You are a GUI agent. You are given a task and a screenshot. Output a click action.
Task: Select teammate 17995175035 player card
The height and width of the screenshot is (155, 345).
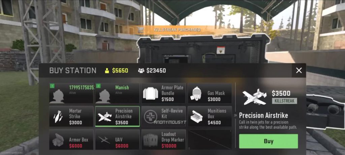coord(71,93)
